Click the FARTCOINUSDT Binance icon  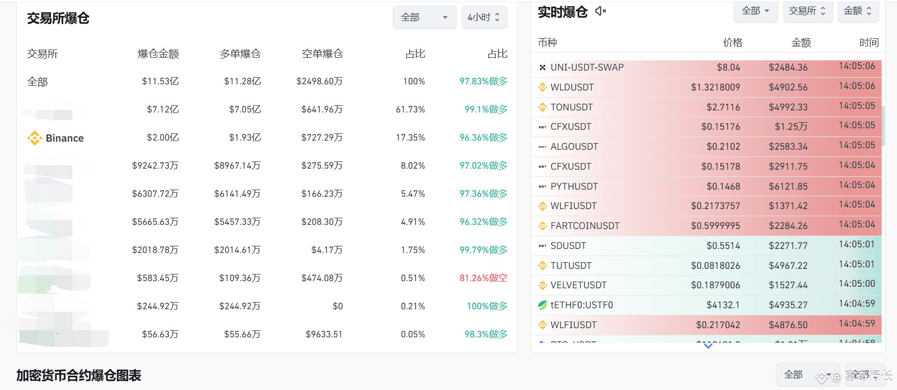[543, 226]
